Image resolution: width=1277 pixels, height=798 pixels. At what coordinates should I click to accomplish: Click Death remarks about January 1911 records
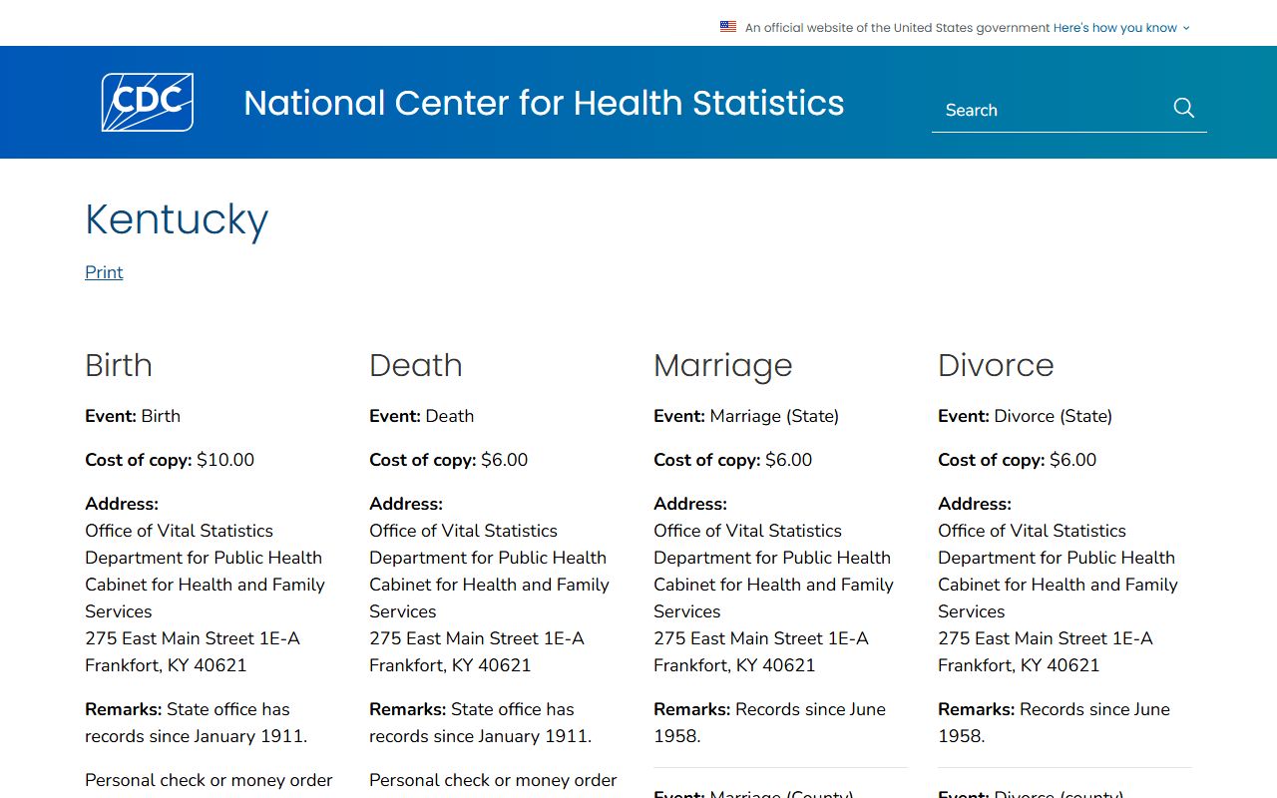[481, 723]
